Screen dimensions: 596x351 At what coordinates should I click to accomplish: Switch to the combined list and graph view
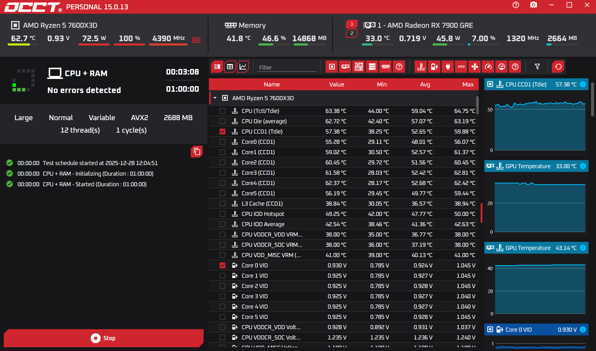click(217, 67)
